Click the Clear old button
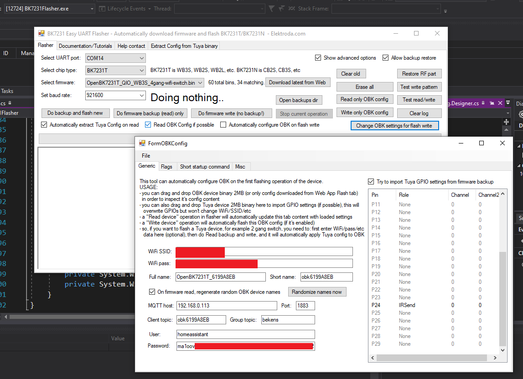The image size is (523, 379). point(351,74)
